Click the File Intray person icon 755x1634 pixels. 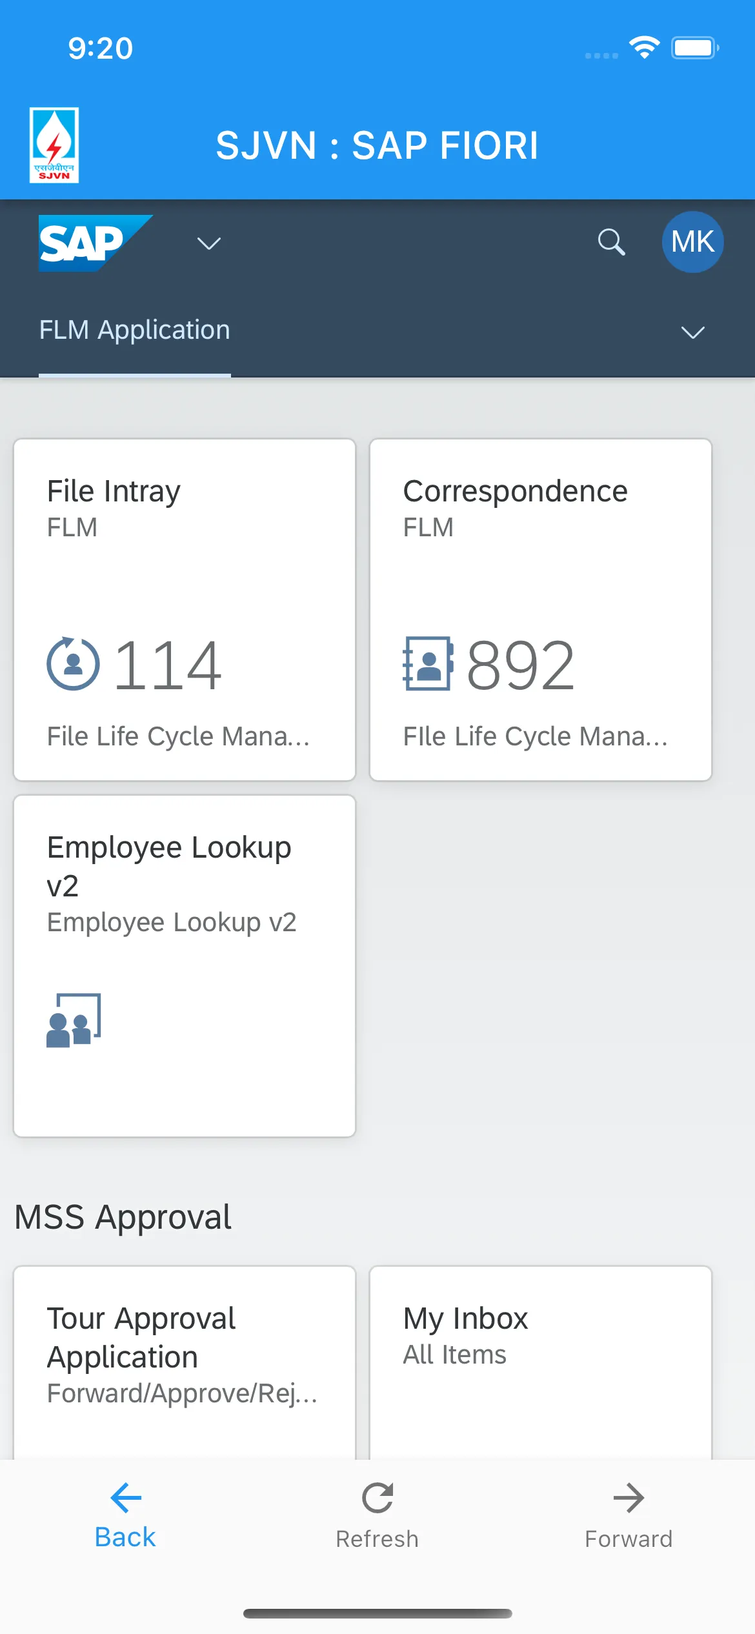73,663
